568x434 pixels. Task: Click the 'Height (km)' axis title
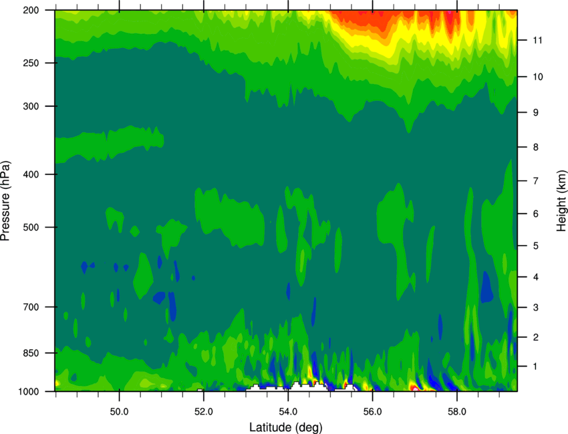561,201
